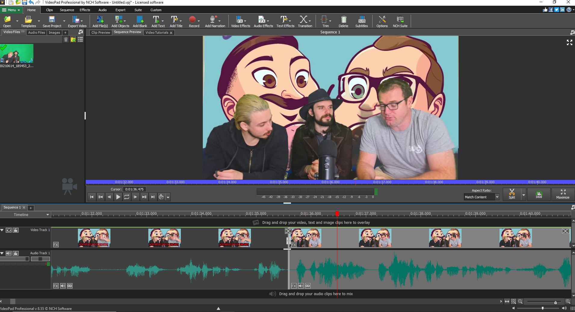Play the sequence preview
The image size is (575, 312).
tap(118, 197)
